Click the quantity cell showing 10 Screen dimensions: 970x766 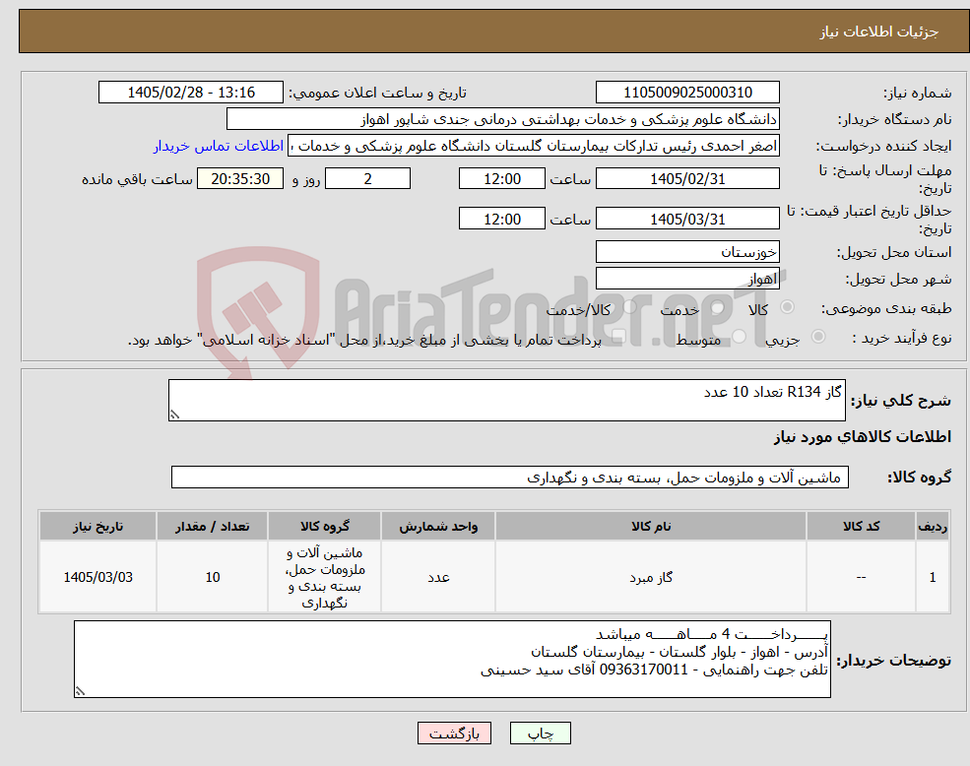pos(212,577)
